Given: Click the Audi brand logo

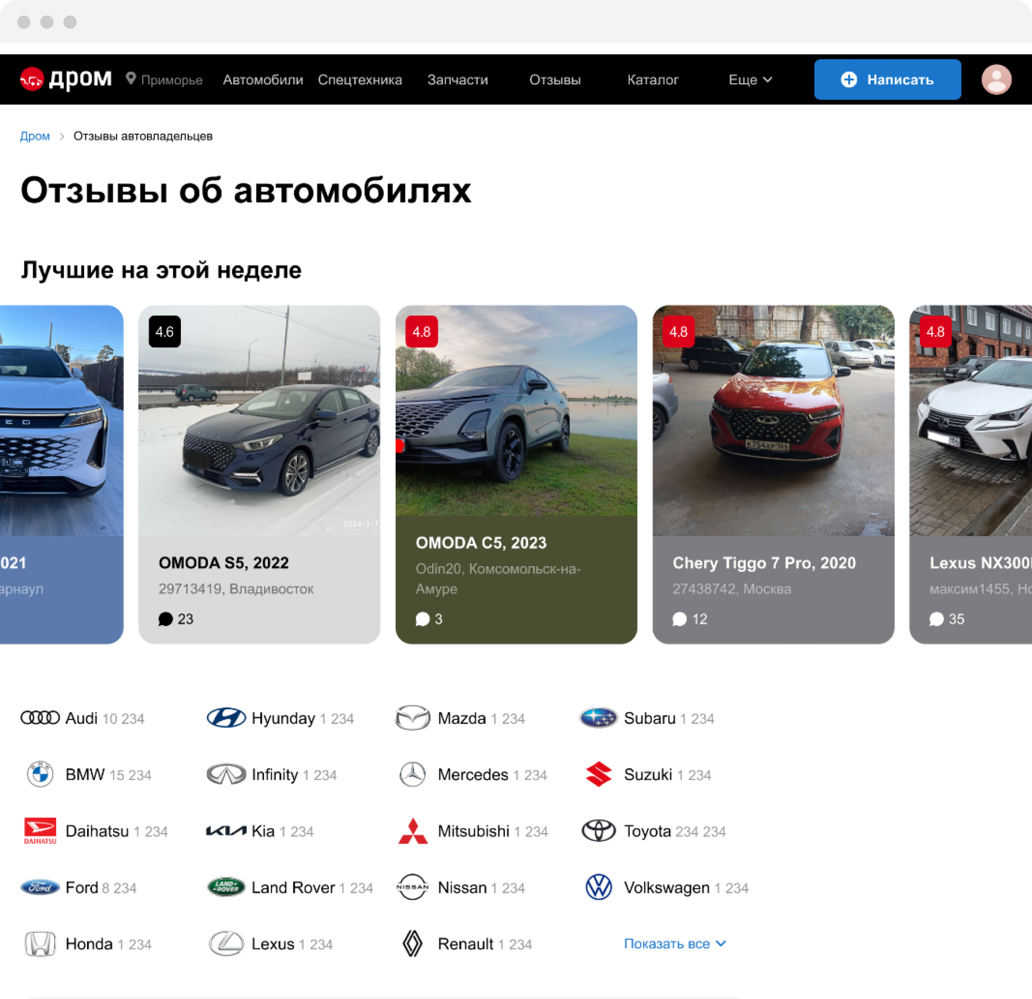Looking at the screenshot, I should tap(40, 718).
